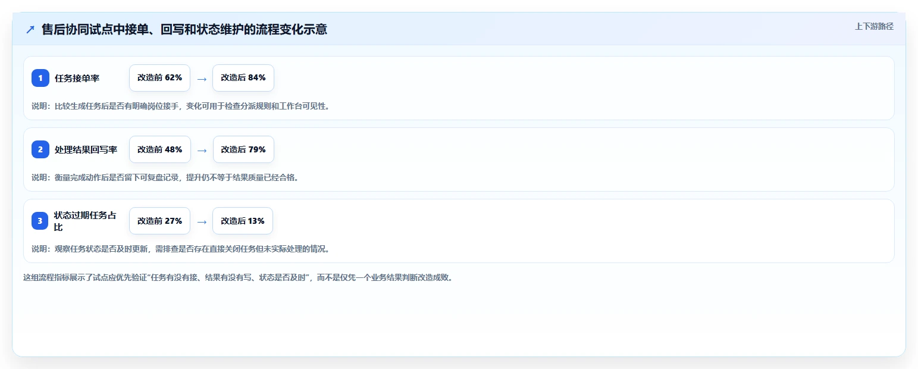The image size is (918, 369).
Task: Click the 状态过期任务占比 label
Action: pos(85,221)
